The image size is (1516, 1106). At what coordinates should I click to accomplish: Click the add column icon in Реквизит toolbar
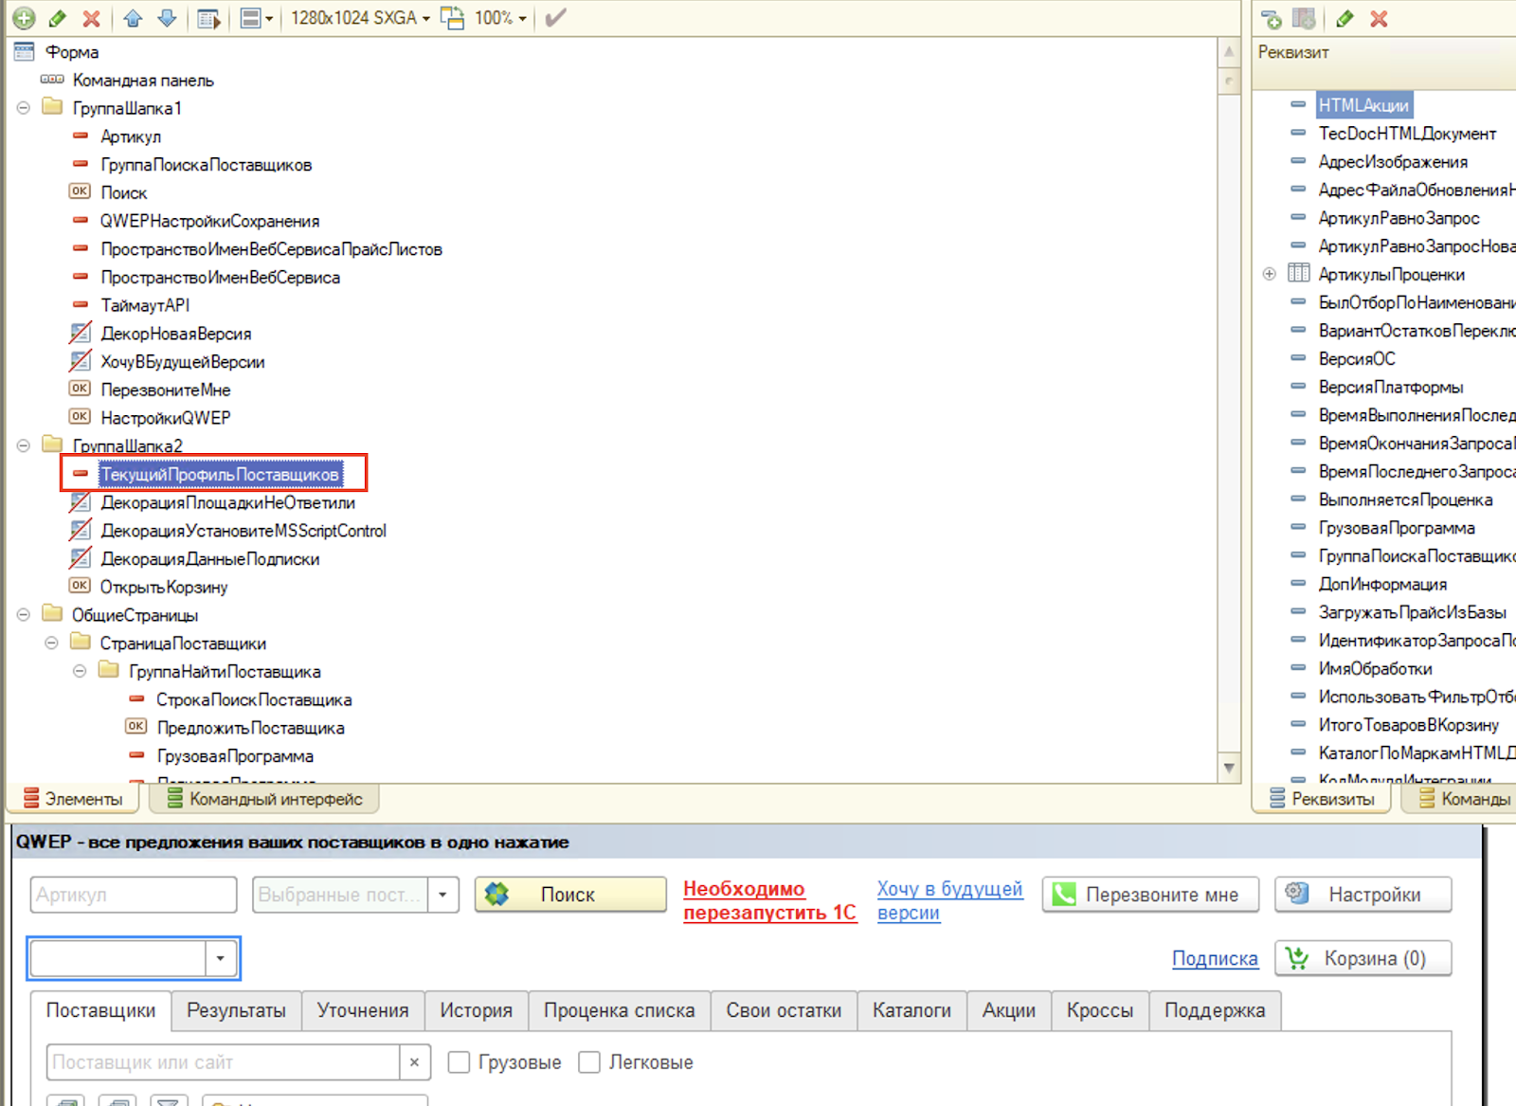pos(1305,19)
